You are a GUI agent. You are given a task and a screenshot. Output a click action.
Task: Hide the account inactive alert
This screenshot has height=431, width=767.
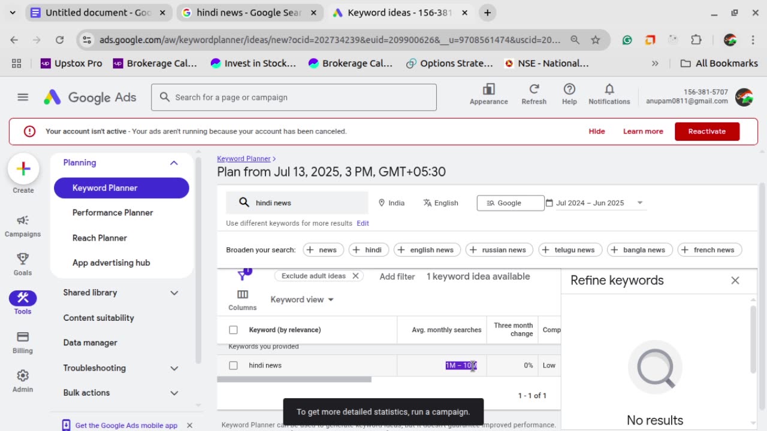597,131
